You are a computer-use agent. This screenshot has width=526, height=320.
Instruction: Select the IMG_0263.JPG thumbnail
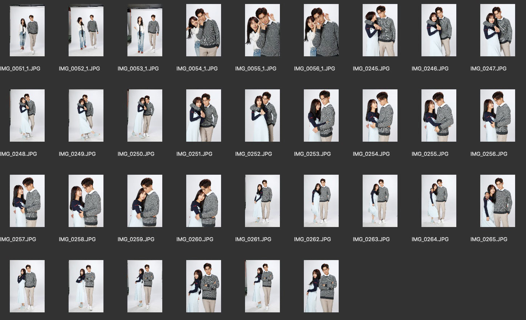click(380, 201)
